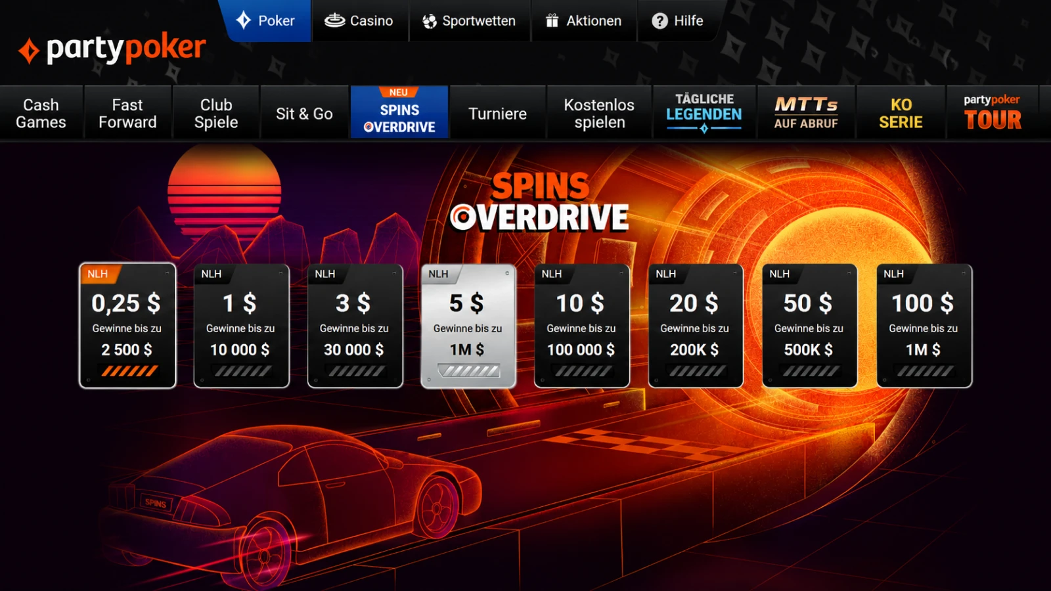Select the 50 $ buy-in card
Screen dimensions: 1051x591
(x=809, y=326)
